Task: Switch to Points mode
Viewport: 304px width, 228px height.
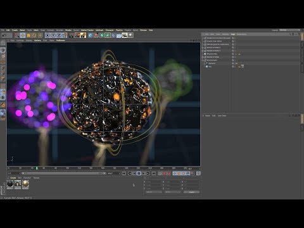Action: click(3, 68)
